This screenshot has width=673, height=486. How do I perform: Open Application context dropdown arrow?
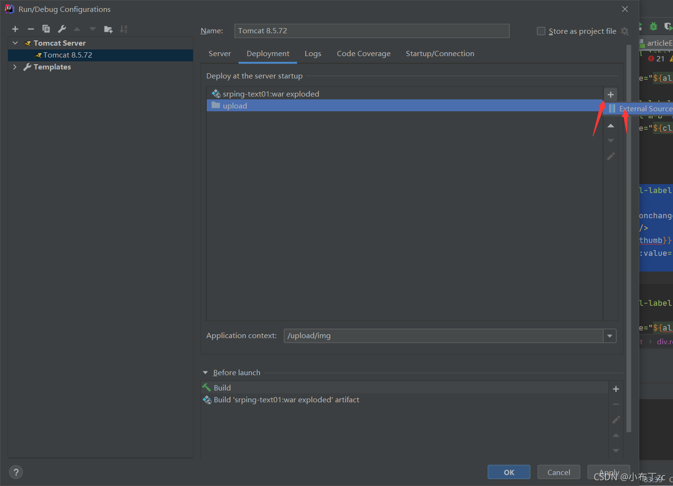point(610,336)
